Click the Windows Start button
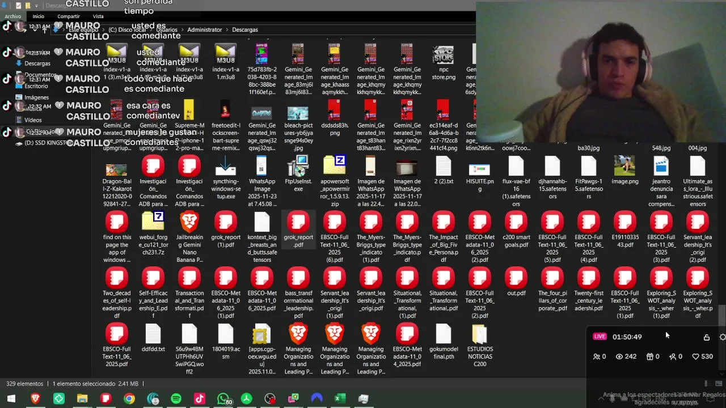Image resolution: width=726 pixels, height=408 pixels. 11,399
